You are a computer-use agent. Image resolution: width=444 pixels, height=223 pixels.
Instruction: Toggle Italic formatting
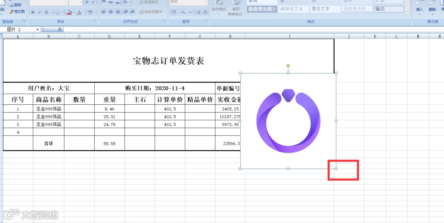[x=40, y=12]
